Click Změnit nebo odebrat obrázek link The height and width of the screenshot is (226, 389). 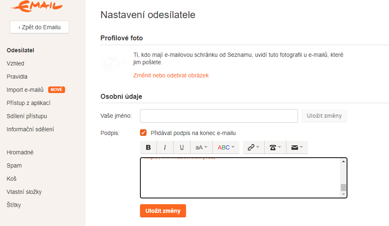click(x=171, y=75)
